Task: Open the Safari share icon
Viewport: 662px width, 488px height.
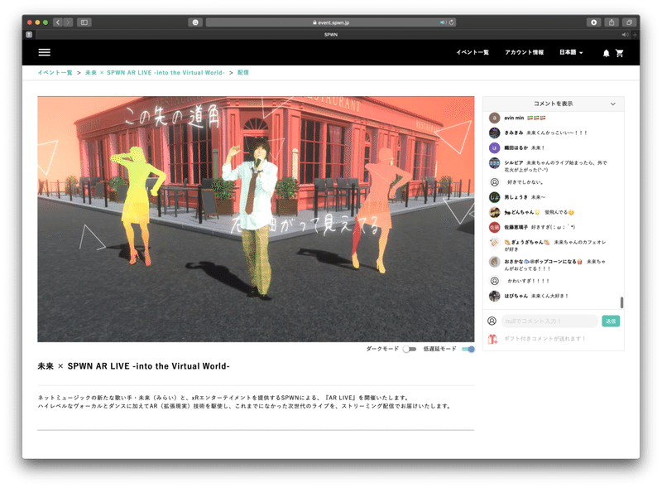Action: coord(612,22)
